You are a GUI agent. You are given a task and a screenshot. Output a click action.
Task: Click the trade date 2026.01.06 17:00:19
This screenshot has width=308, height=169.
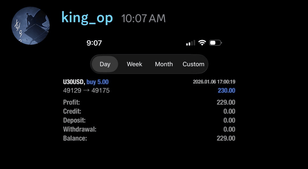tap(214, 82)
